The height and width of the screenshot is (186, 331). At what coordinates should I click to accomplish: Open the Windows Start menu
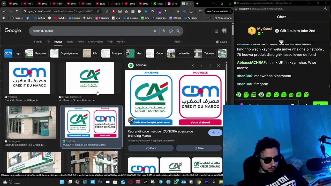tap(62, 182)
